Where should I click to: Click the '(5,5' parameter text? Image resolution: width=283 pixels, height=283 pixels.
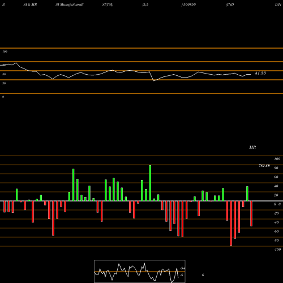(x=145, y=5)
